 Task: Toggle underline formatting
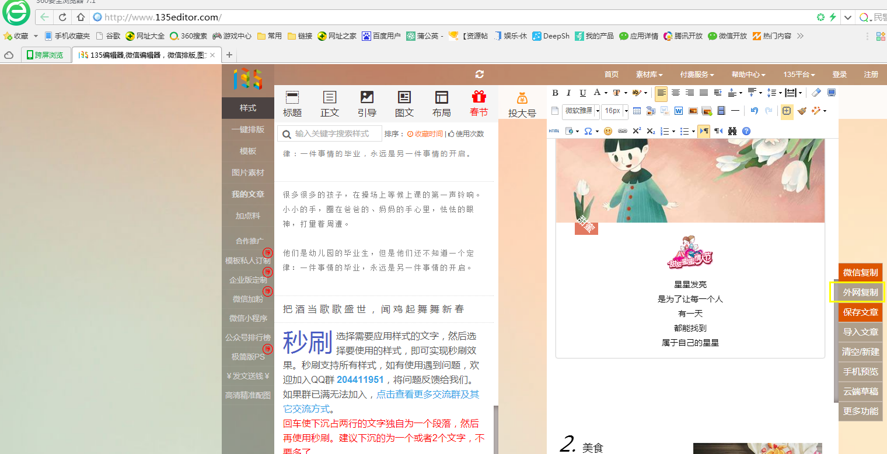[x=583, y=93]
